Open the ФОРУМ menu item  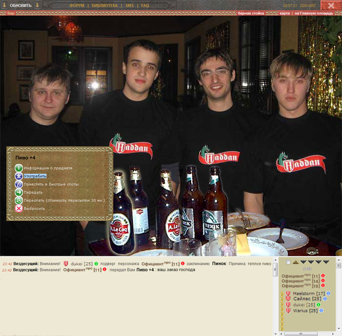77,5
